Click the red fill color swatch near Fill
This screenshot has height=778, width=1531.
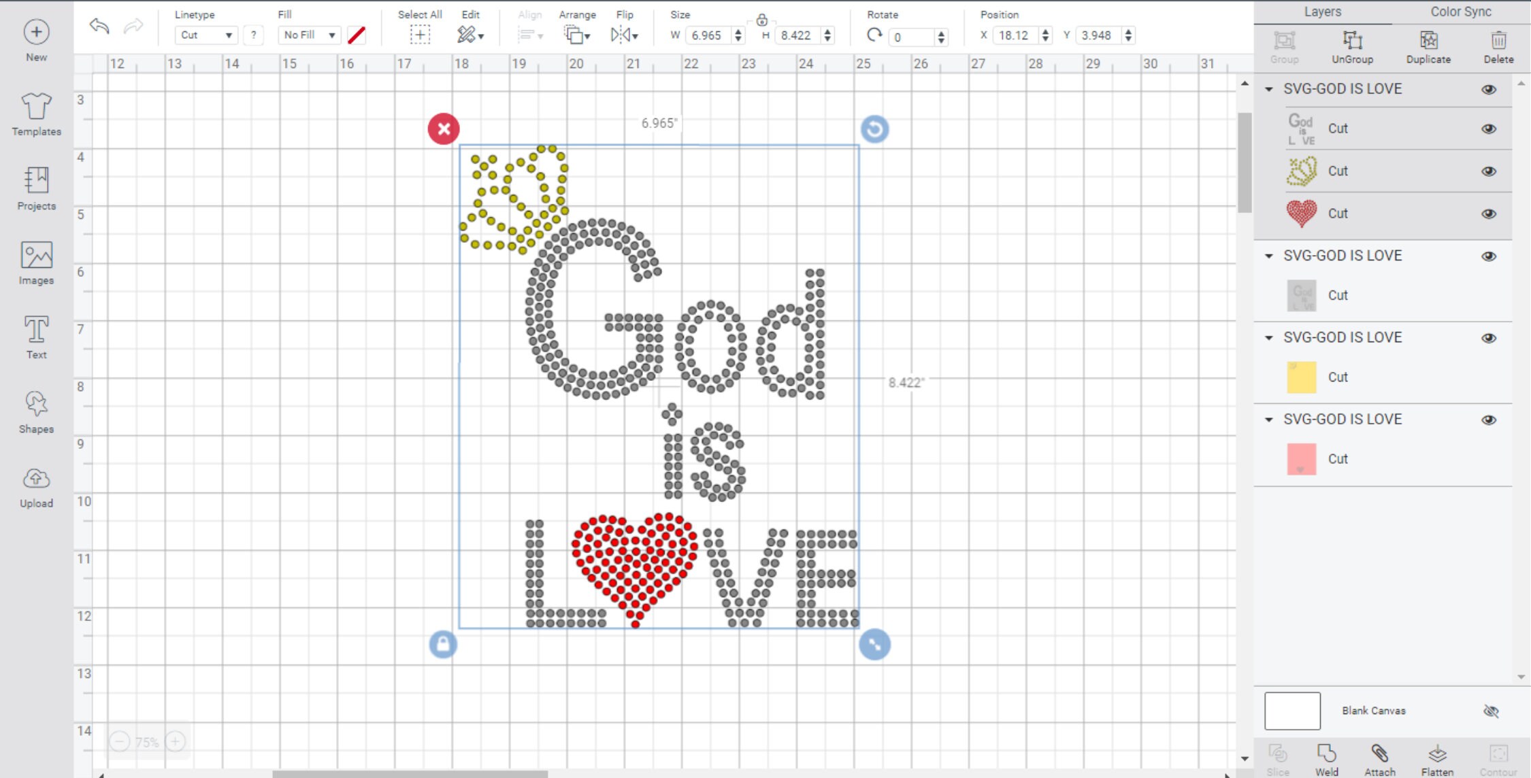click(357, 36)
